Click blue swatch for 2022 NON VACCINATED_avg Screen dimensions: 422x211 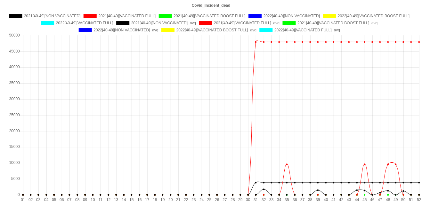coord(85,30)
